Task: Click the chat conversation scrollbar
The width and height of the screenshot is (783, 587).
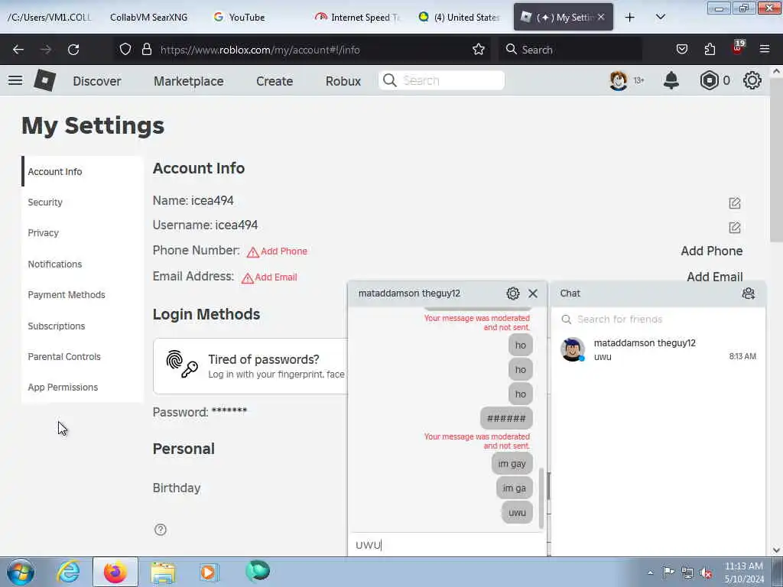Action: [x=541, y=498]
